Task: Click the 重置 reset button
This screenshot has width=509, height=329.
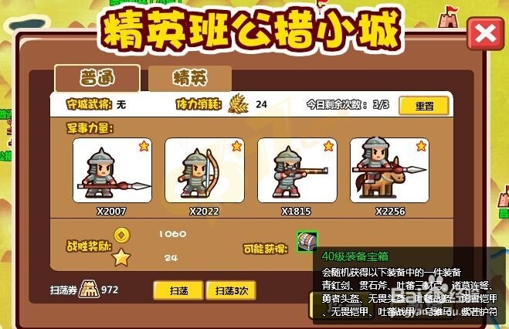Action: (424, 106)
